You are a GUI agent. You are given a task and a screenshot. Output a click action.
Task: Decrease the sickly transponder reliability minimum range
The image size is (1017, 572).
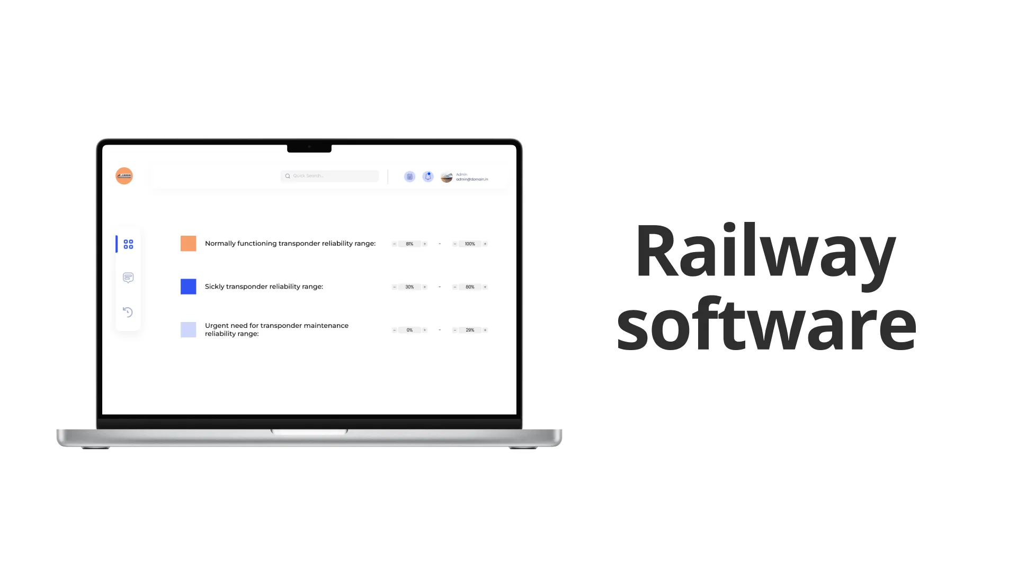point(394,287)
